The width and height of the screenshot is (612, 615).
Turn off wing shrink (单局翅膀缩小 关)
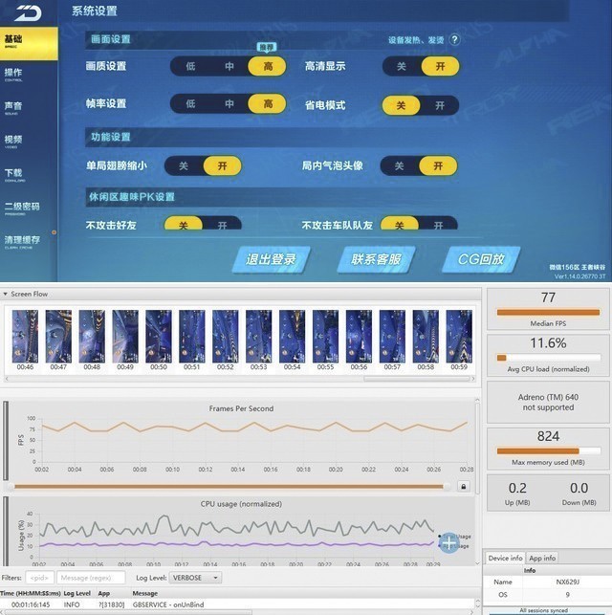(184, 165)
